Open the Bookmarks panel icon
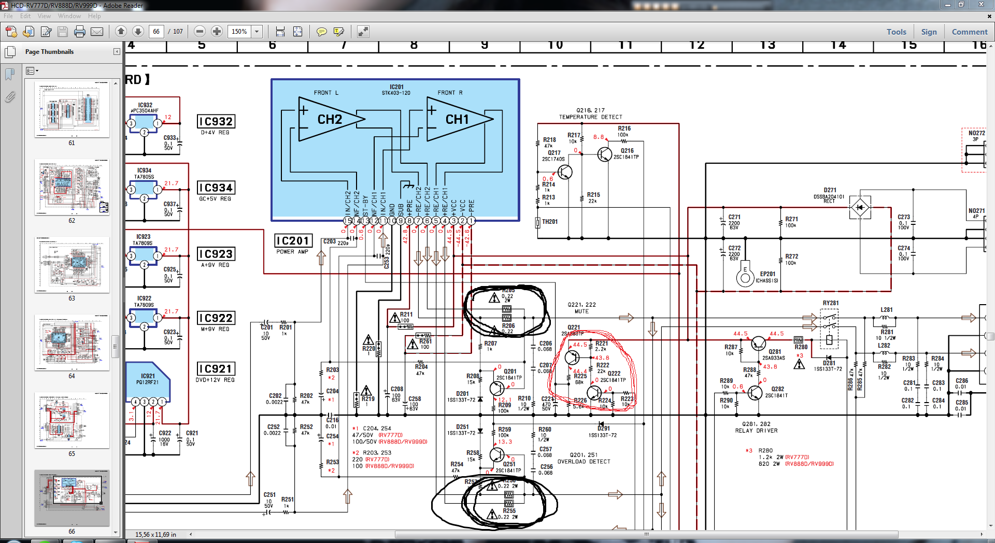995x543 pixels. click(x=9, y=74)
